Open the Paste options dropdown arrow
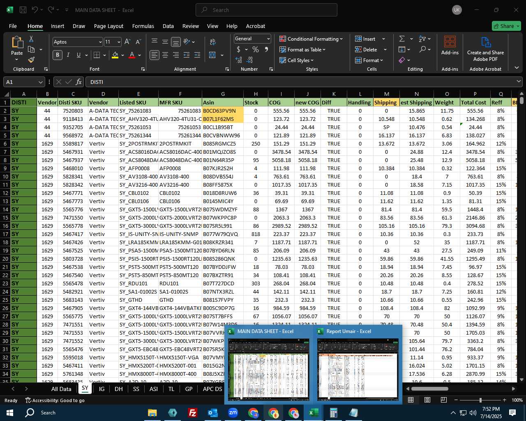The height and width of the screenshot is (421, 526). (x=17, y=60)
